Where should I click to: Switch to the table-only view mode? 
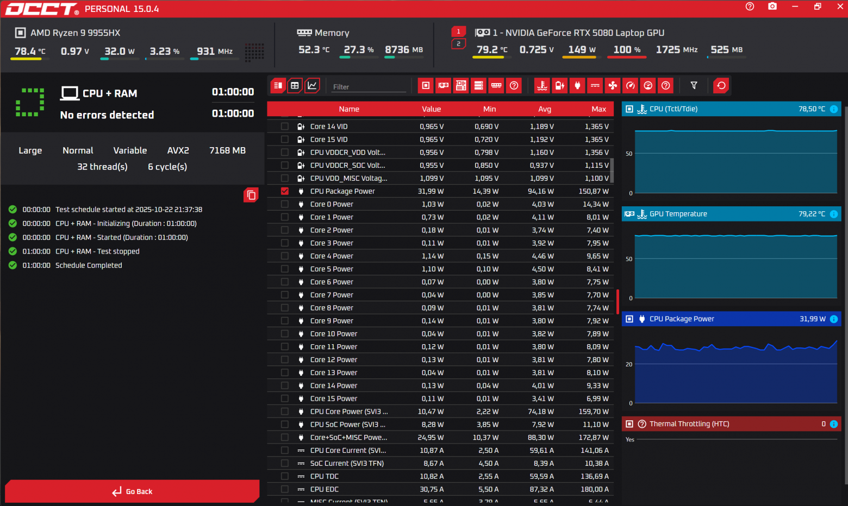point(295,85)
